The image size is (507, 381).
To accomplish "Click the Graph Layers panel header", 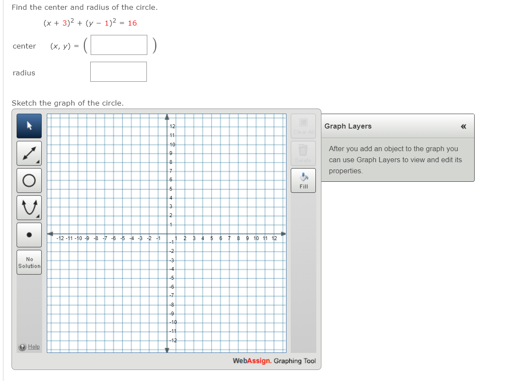I will tap(348, 126).
